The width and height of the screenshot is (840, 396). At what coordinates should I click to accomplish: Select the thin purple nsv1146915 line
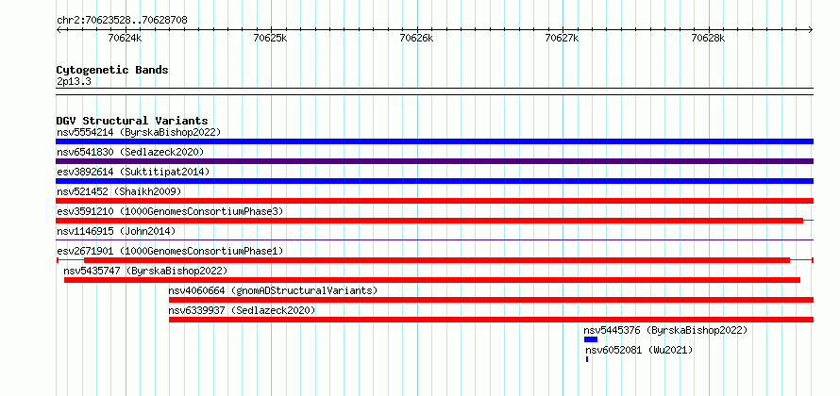click(x=434, y=239)
